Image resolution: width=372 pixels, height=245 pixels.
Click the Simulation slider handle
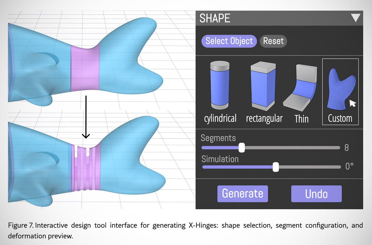276,167
